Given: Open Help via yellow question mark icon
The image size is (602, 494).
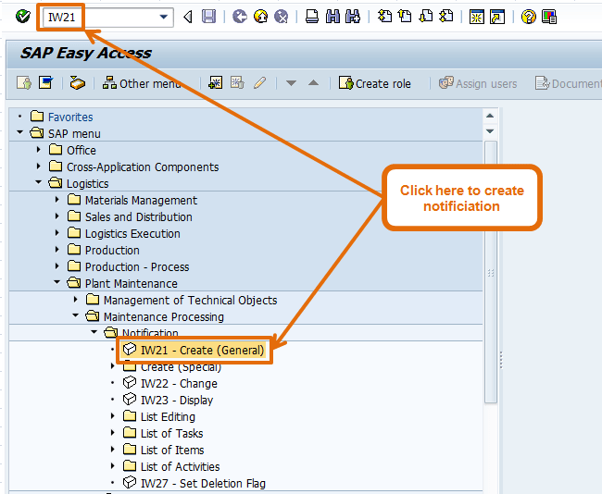Looking at the screenshot, I should [528, 17].
